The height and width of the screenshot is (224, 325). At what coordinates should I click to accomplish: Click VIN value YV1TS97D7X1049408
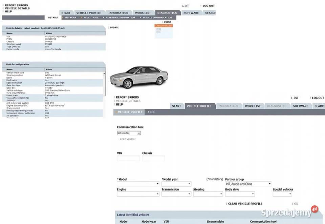point(56,37)
